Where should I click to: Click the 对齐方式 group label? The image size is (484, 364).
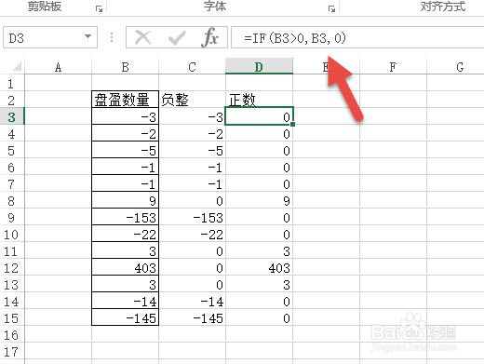[443, 7]
